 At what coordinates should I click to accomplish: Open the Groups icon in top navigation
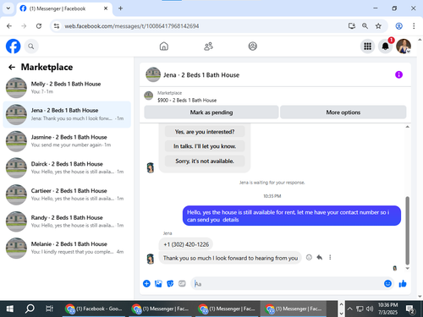point(252,46)
